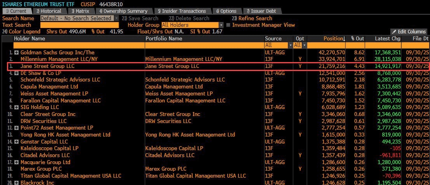Expand the SIG Holding LLC plus icon

tap(16, 107)
